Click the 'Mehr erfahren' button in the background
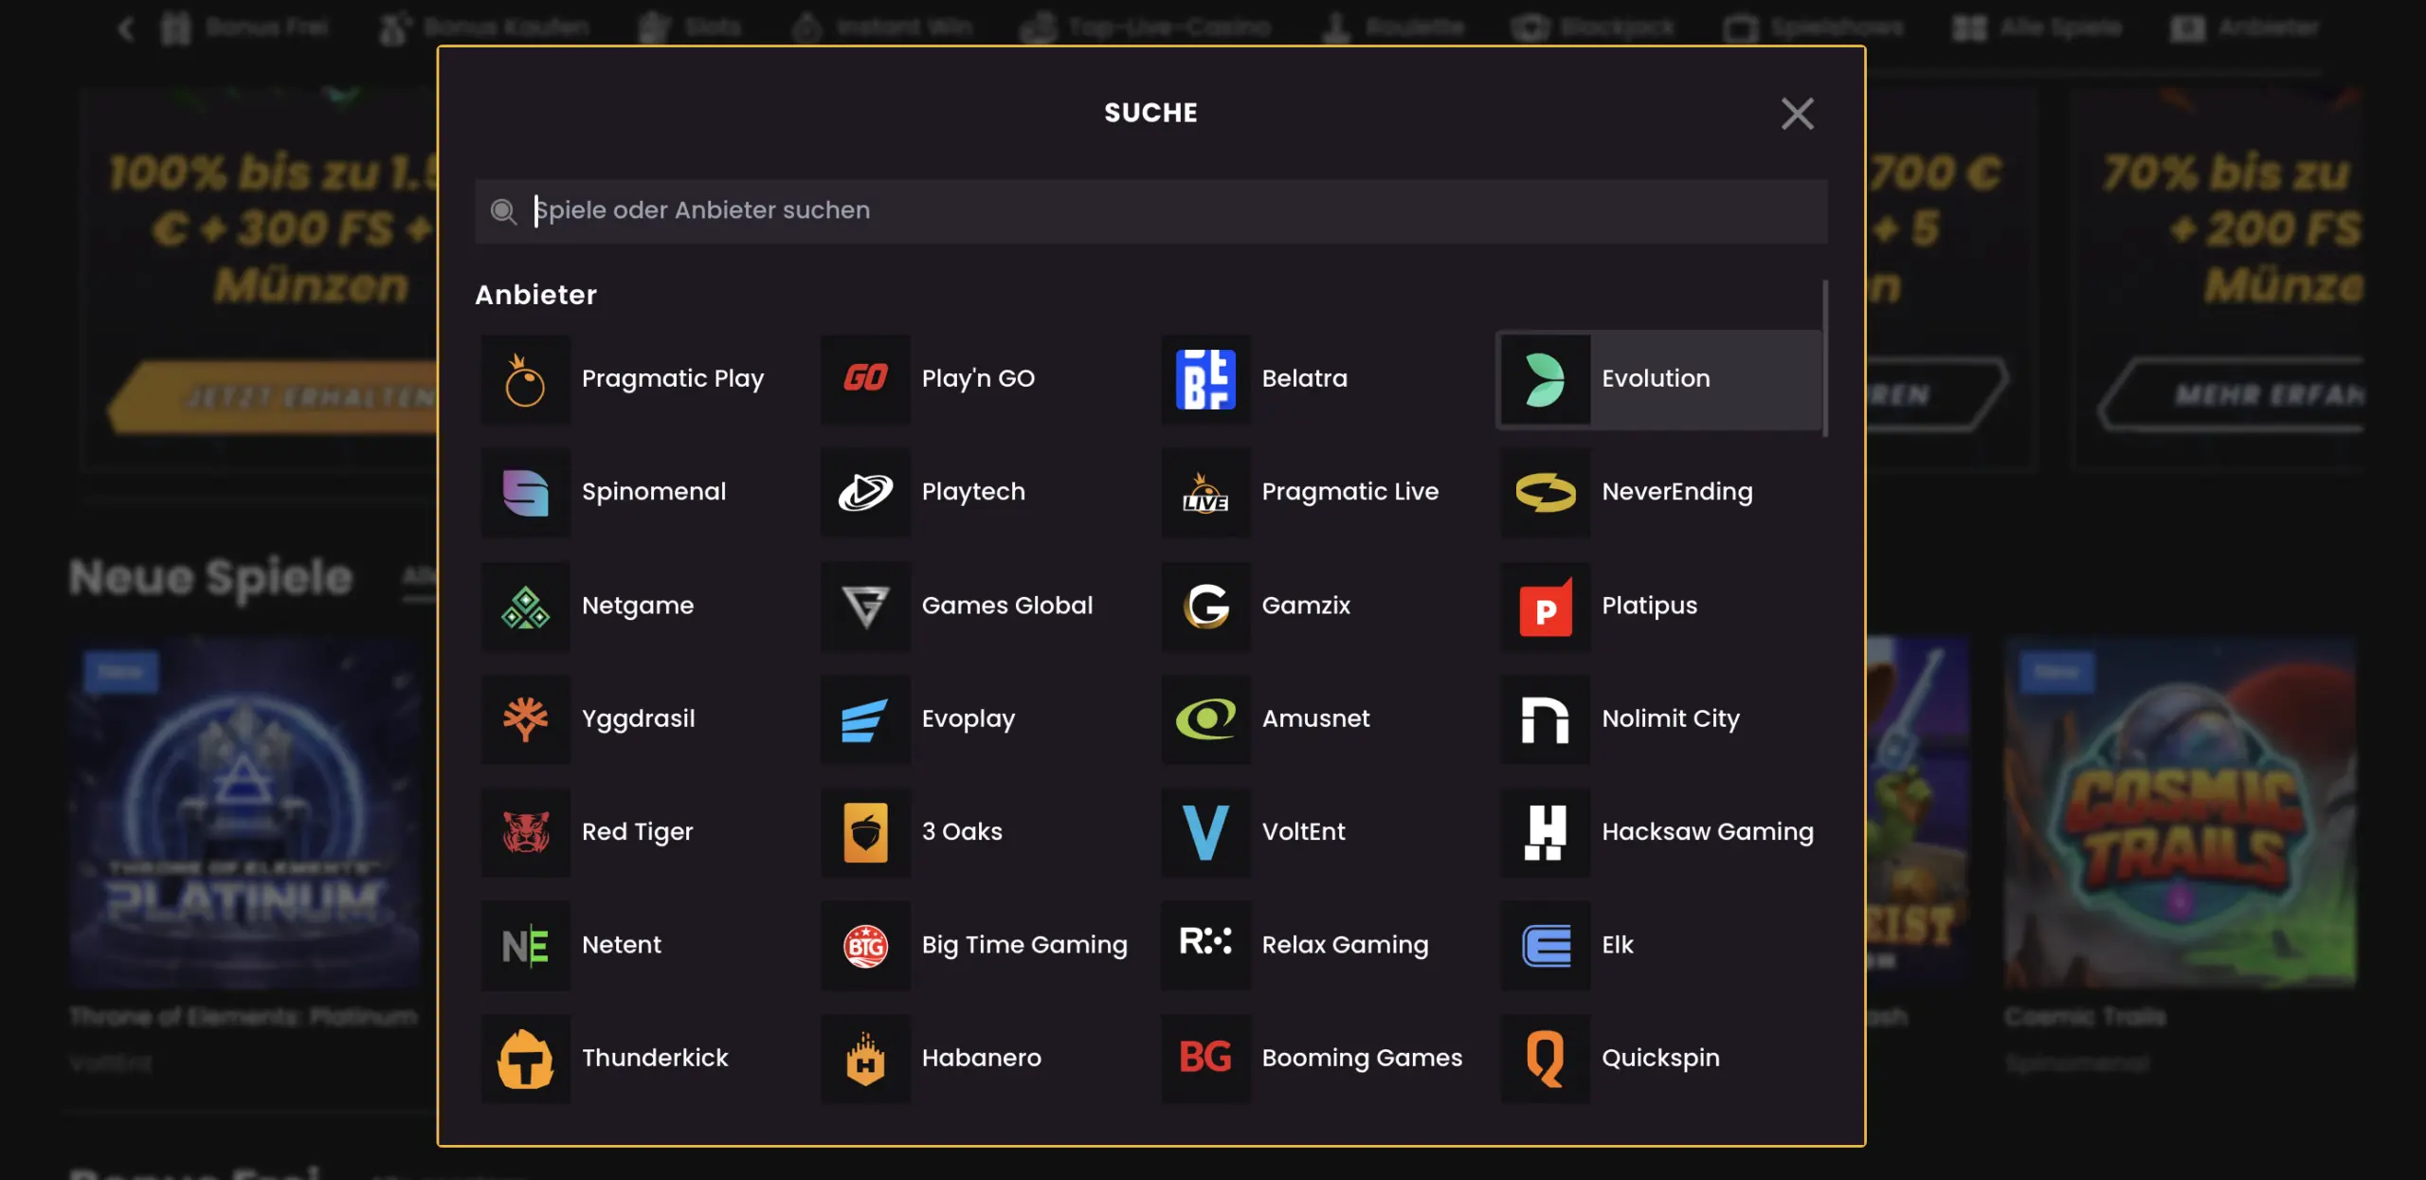This screenshot has height=1180, width=2426. (2232, 394)
